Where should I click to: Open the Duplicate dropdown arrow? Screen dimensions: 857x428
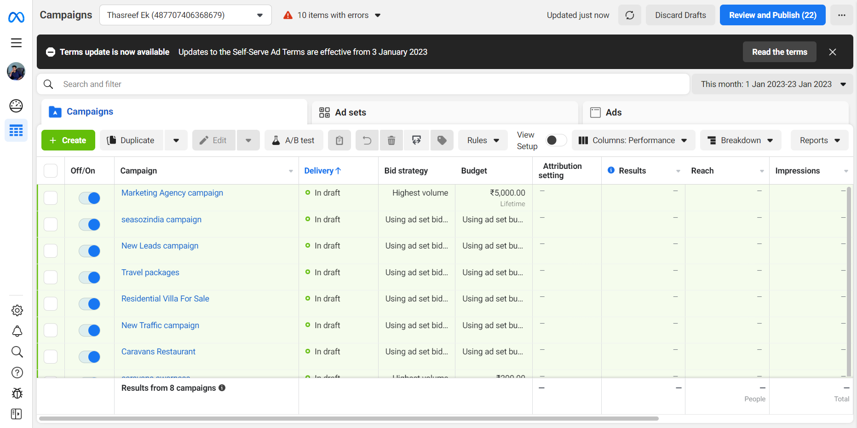tap(176, 140)
